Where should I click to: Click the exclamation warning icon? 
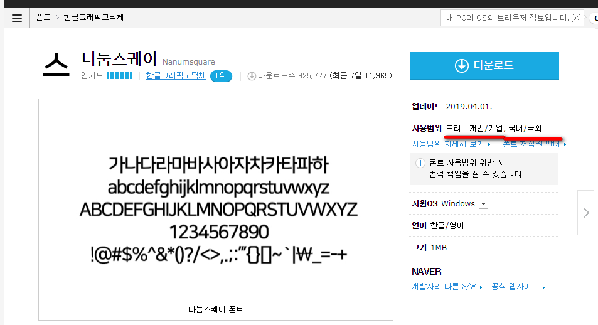click(420, 163)
